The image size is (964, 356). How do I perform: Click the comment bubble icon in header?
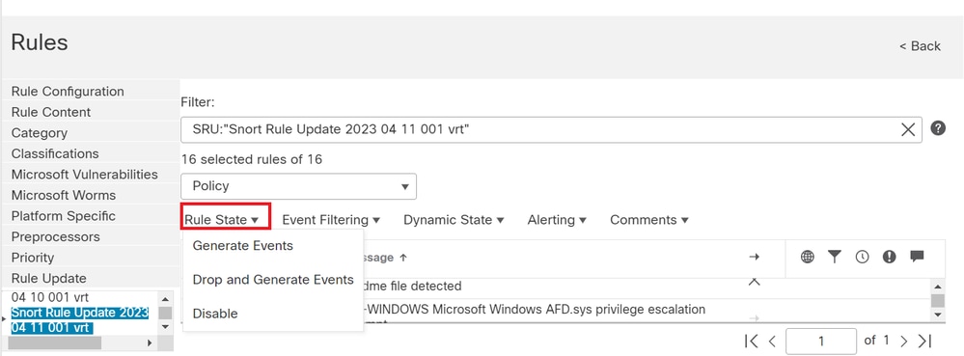[918, 257]
